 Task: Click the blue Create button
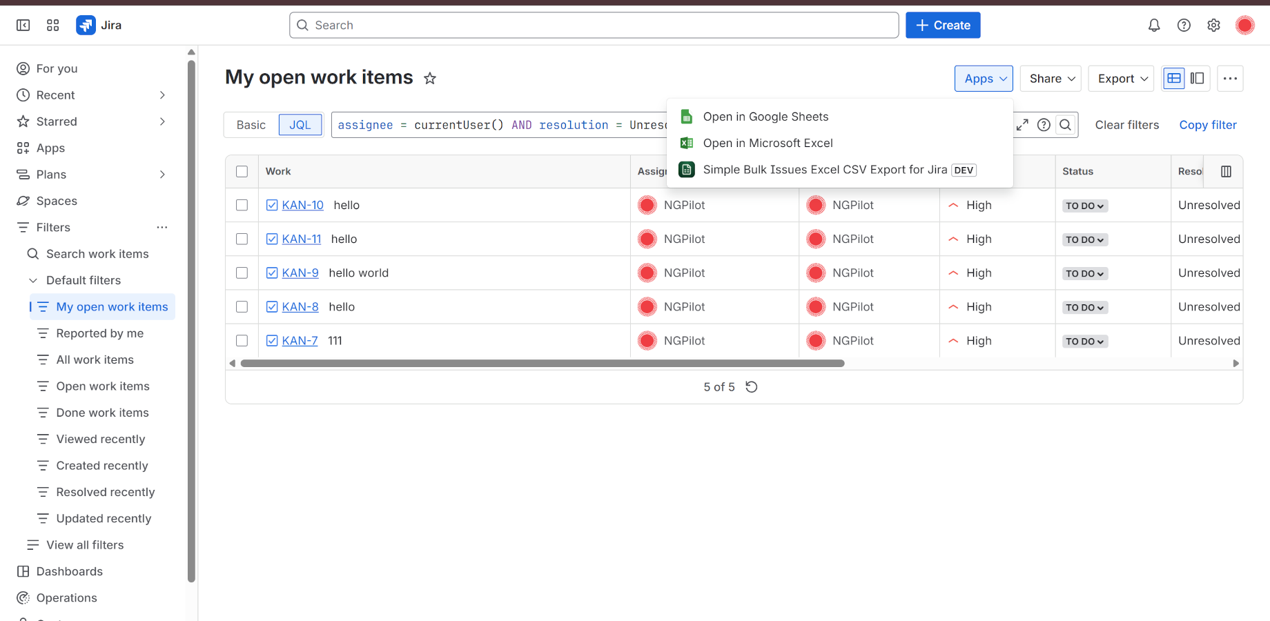[x=943, y=26]
